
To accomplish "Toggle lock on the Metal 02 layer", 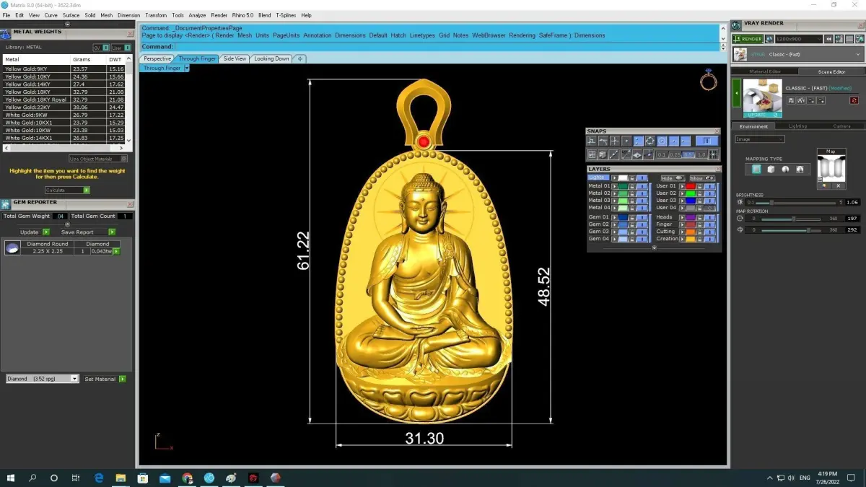I will point(632,193).
